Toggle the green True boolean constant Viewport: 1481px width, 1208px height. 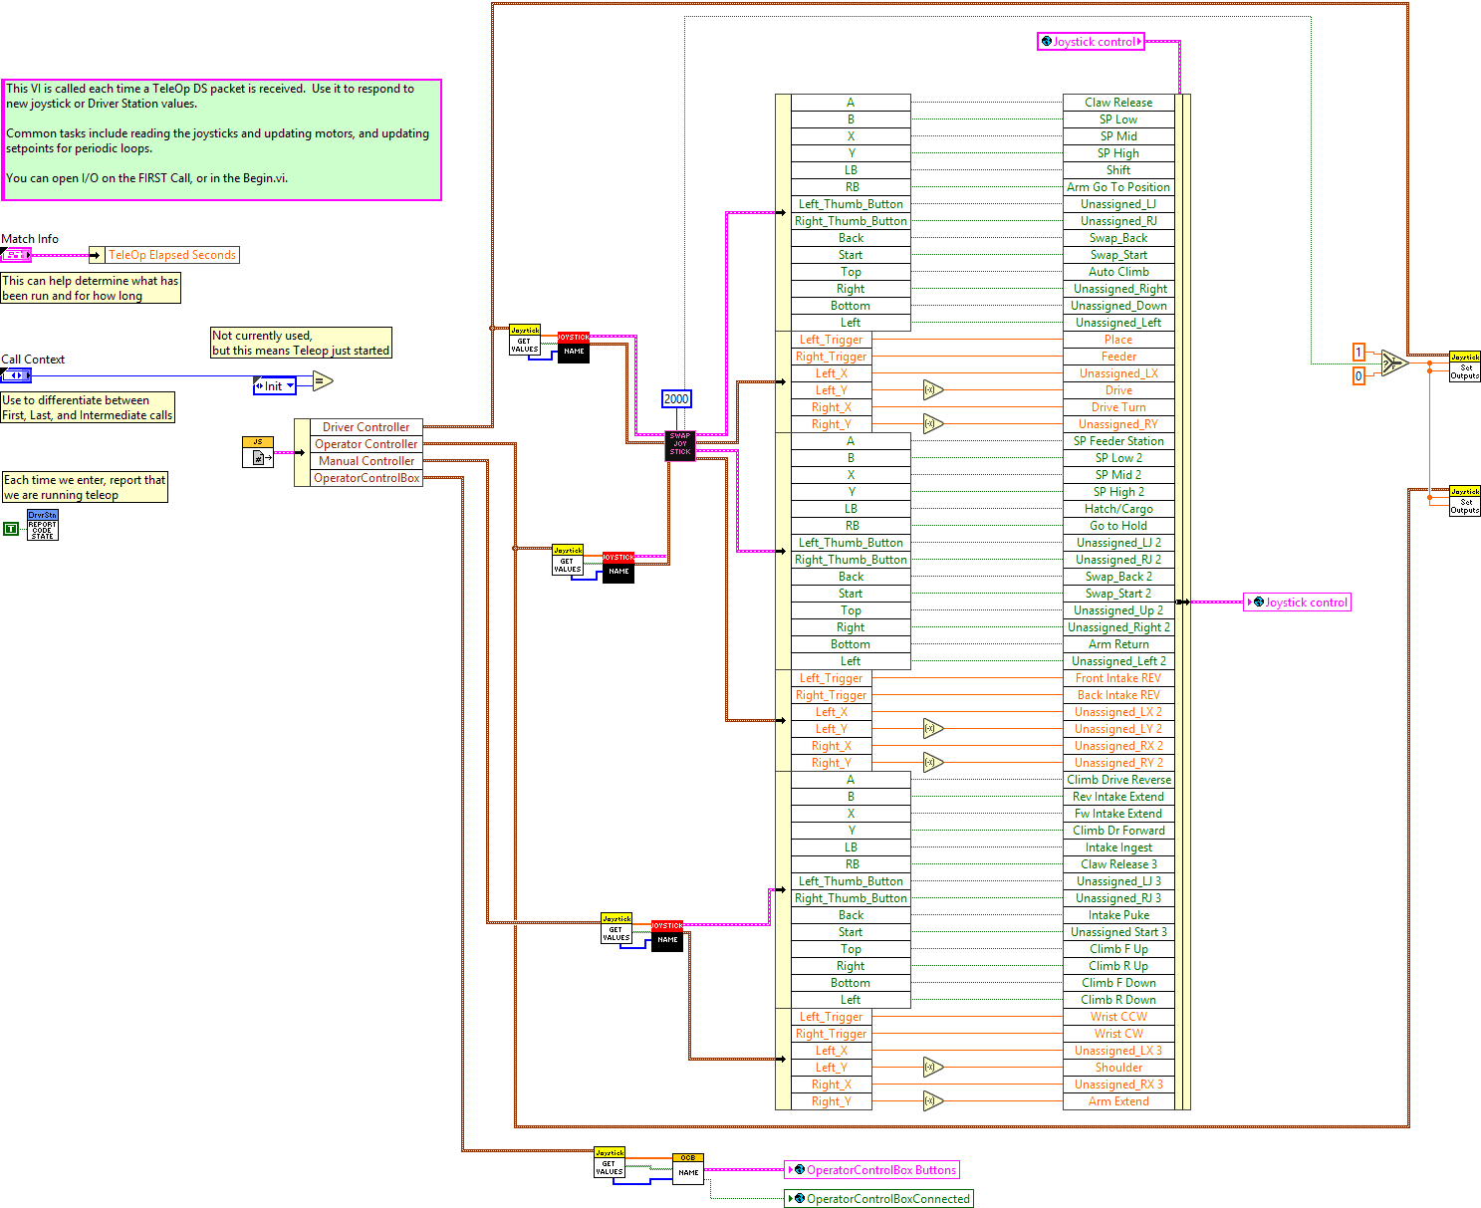pos(11,529)
